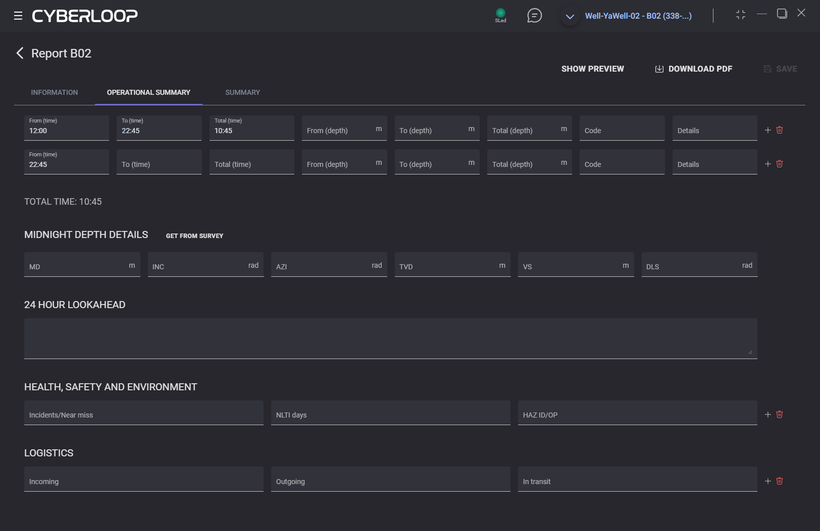820x531 pixels.
Task: Delete the second operational summary row
Action: [780, 164]
